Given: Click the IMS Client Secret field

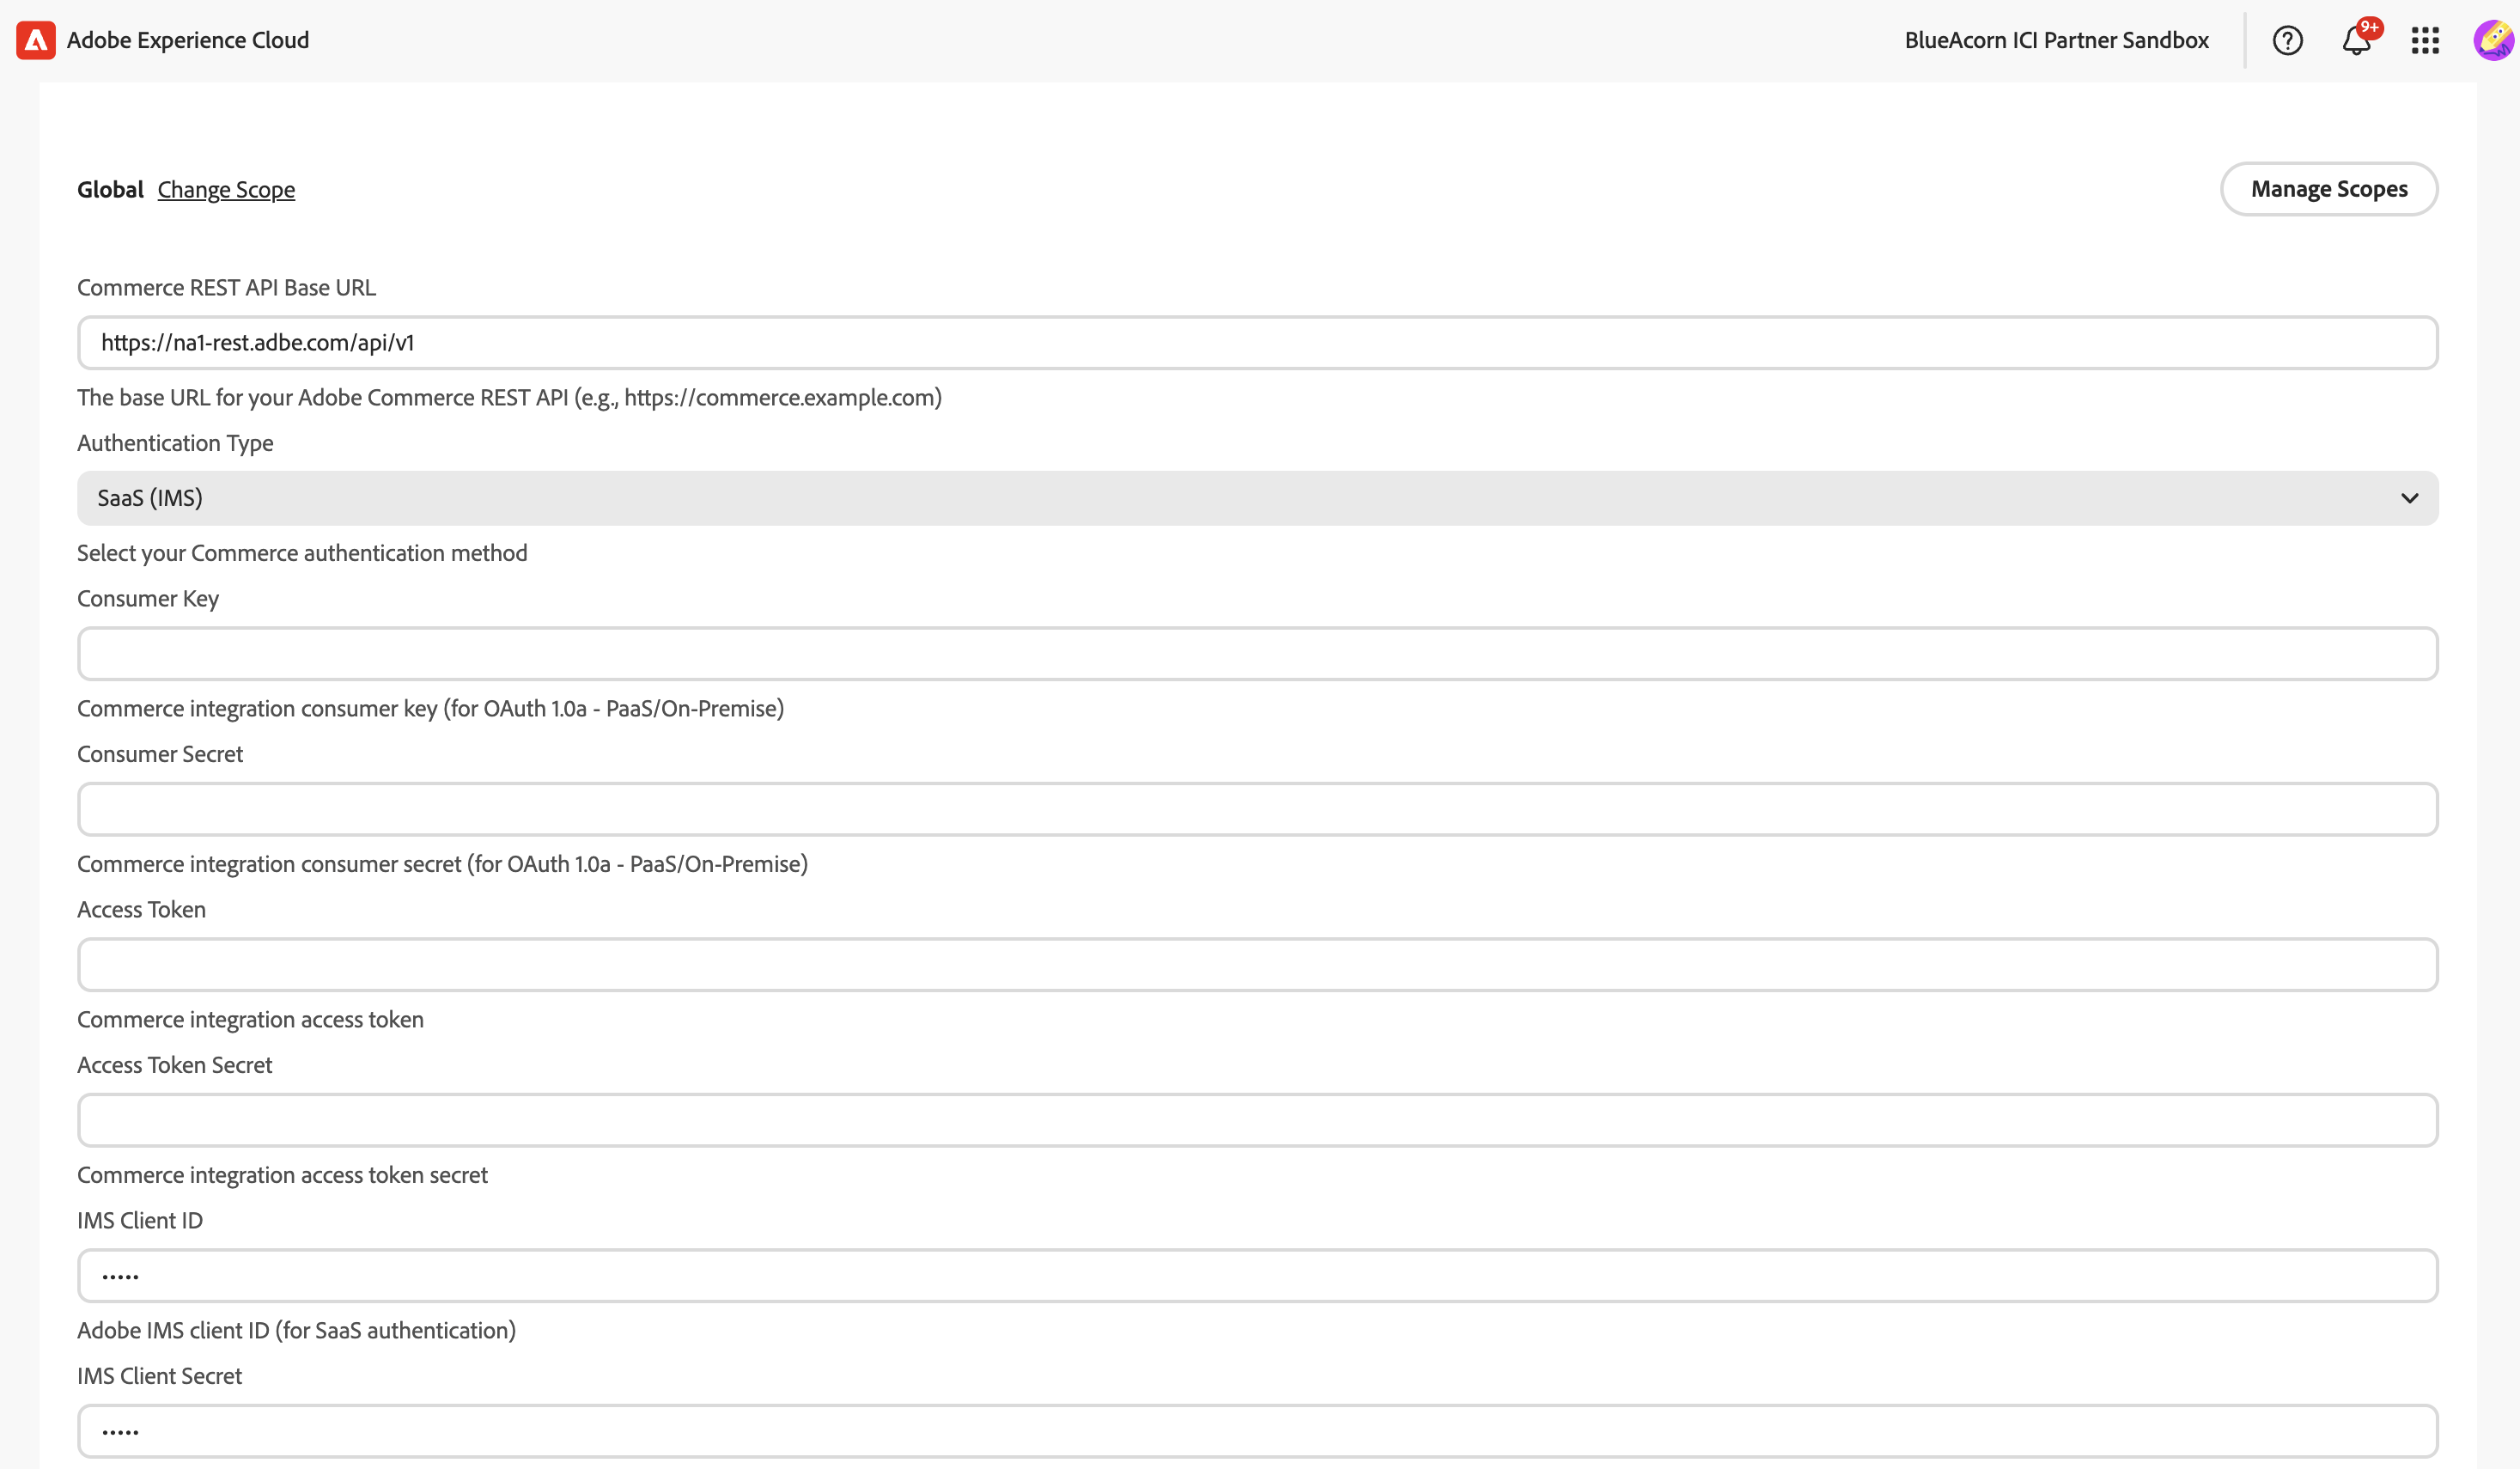Looking at the screenshot, I should click(x=1258, y=1431).
